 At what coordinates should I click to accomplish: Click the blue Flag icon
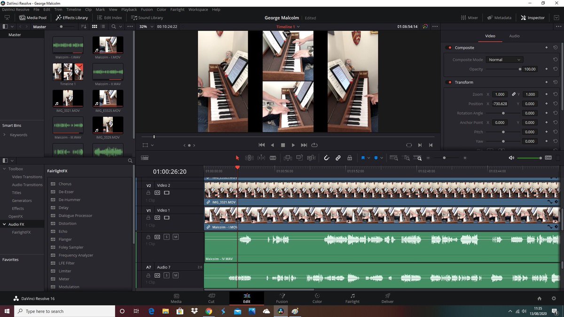pyautogui.click(x=363, y=158)
